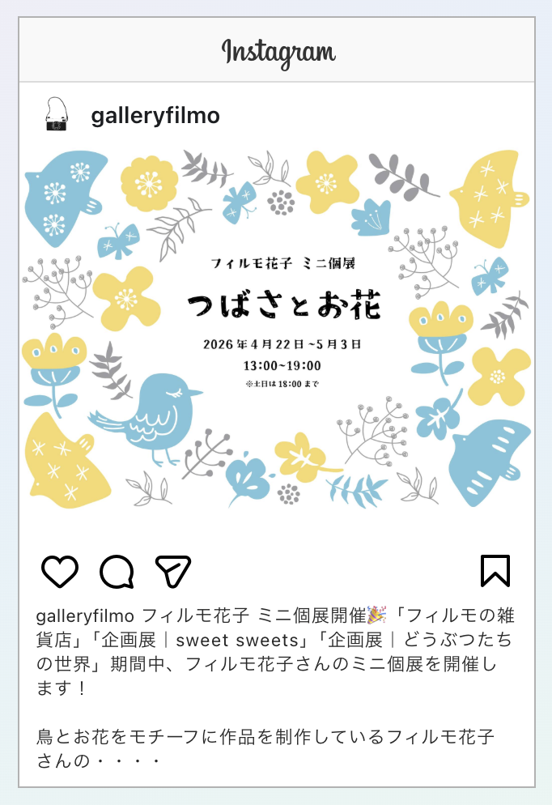Share the post using the paper plane icon
This screenshot has height=805, width=552.
pos(173,571)
